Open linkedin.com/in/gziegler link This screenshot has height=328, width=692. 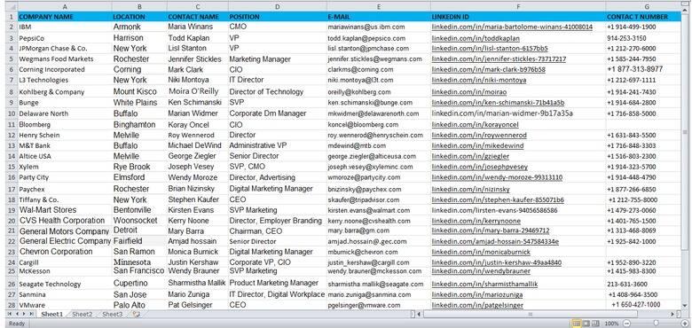coord(470,156)
